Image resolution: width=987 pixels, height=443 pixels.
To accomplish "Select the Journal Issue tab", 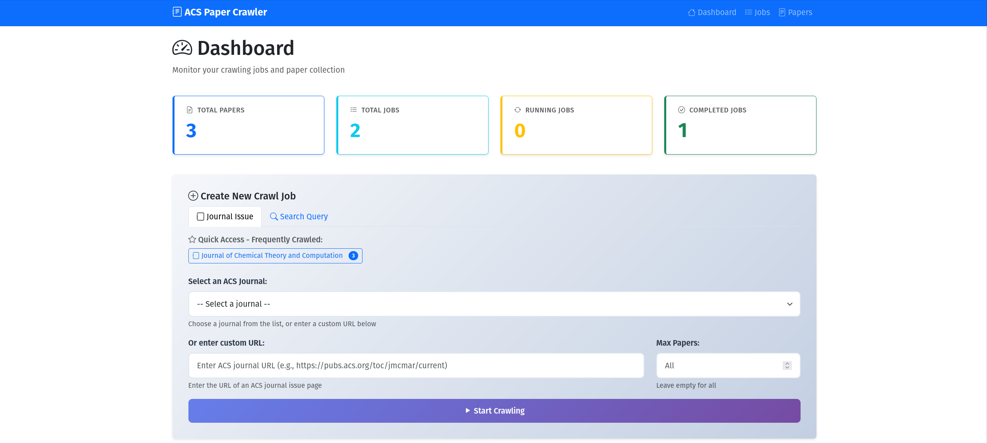I will (225, 217).
